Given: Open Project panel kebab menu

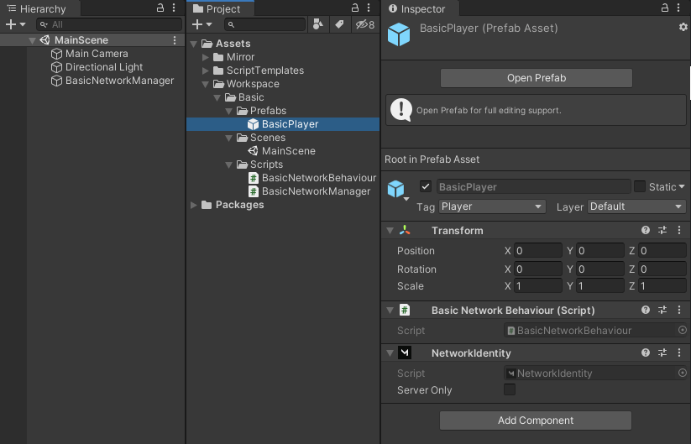Looking at the screenshot, I should [x=369, y=8].
